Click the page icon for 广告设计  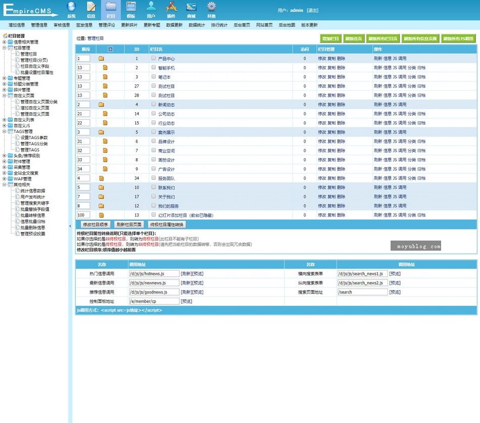pos(105,169)
